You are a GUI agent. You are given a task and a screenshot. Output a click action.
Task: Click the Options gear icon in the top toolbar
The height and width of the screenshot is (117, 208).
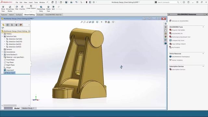(94, 2)
